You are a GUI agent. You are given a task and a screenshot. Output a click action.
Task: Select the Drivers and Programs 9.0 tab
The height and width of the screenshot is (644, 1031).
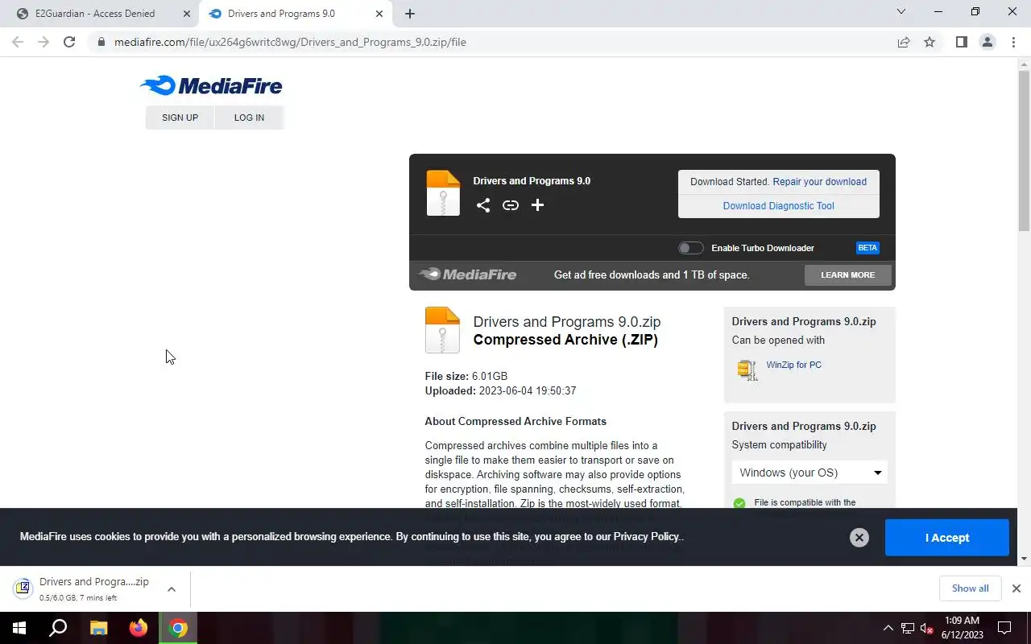pyautogui.click(x=295, y=14)
